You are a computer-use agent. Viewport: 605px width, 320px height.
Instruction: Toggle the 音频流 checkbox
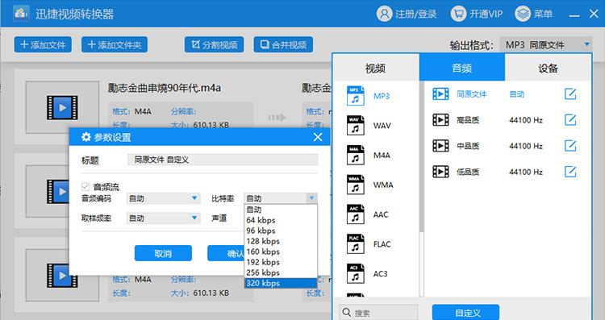tap(86, 187)
